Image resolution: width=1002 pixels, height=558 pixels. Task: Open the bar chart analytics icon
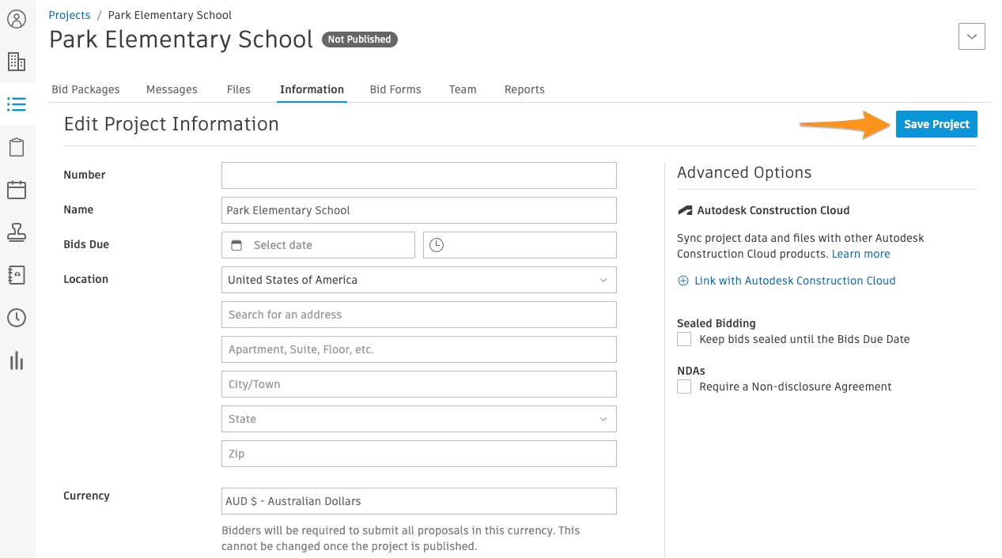[17, 360]
